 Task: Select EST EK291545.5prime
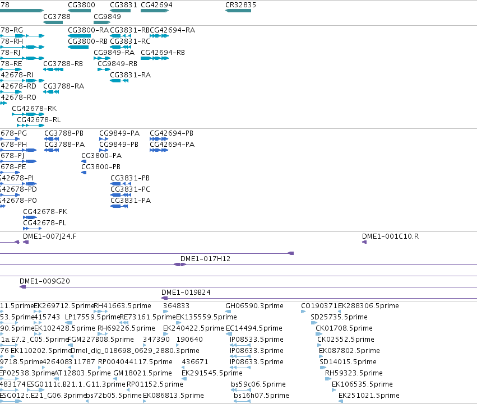click(184, 379)
